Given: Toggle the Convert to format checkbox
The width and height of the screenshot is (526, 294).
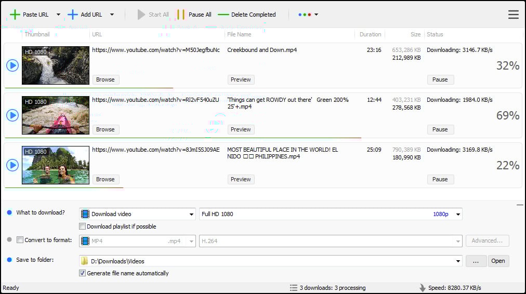Looking at the screenshot, I should click(x=20, y=240).
